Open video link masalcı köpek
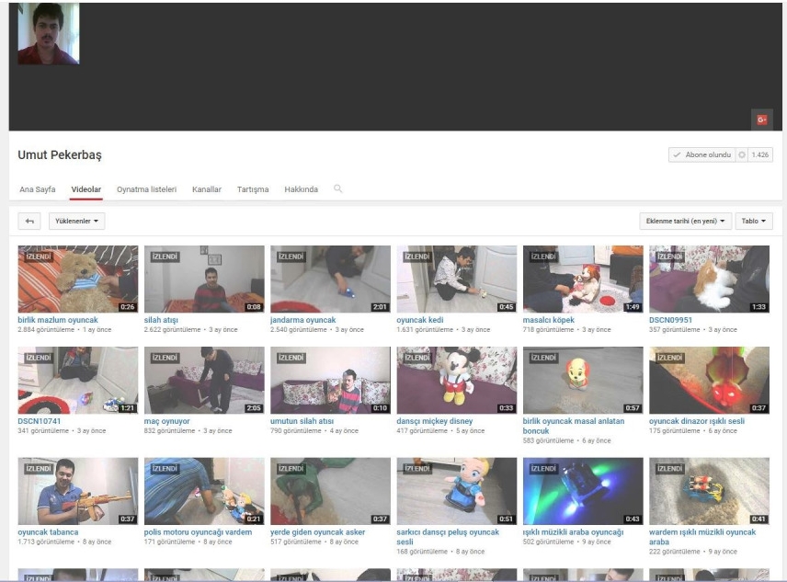This screenshot has height=582, width=787. (x=549, y=320)
